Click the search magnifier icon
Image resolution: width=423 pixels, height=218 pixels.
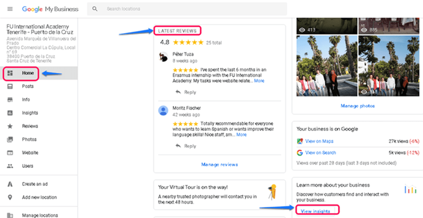(94, 9)
